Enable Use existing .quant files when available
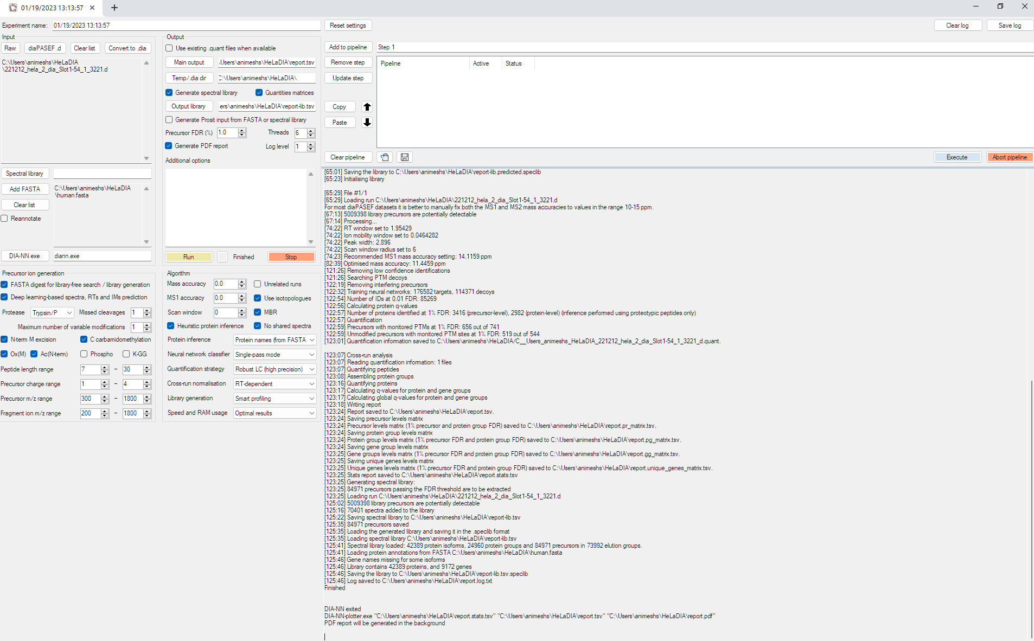1034x641 pixels. point(169,48)
